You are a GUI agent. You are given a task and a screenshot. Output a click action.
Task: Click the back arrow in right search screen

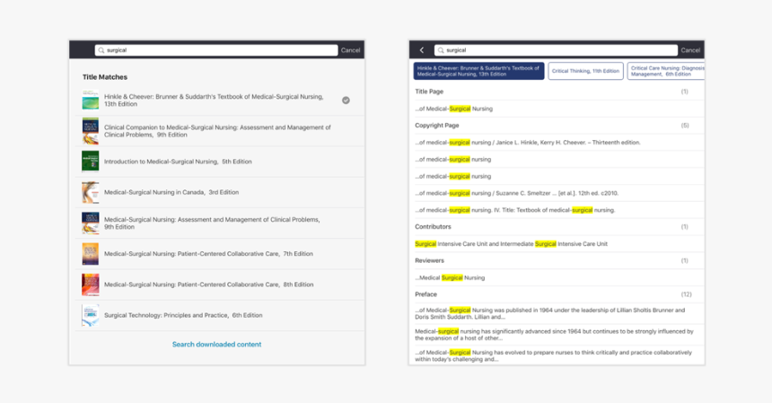click(422, 50)
